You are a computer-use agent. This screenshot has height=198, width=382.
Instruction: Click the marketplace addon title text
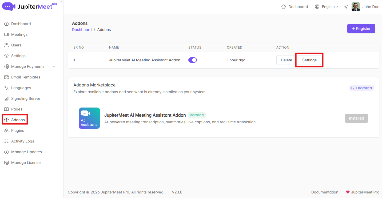coord(145,115)
